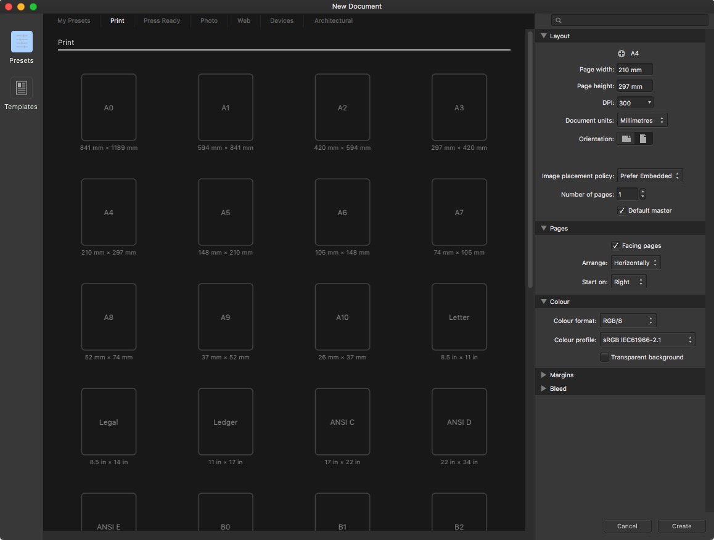
Task: Open the Document units dropdown
Action: 642,121
